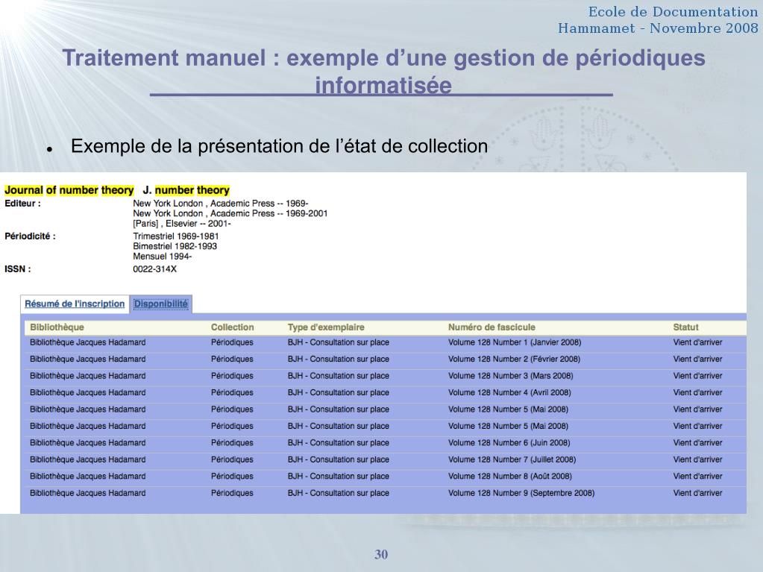Click publisher line [Paris], Elsevier -- 2001-
The width and height of the screenshot is (763, 572).
[182, 224]
